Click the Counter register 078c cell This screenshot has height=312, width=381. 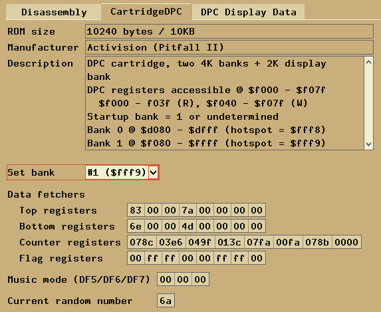point(142,242)
